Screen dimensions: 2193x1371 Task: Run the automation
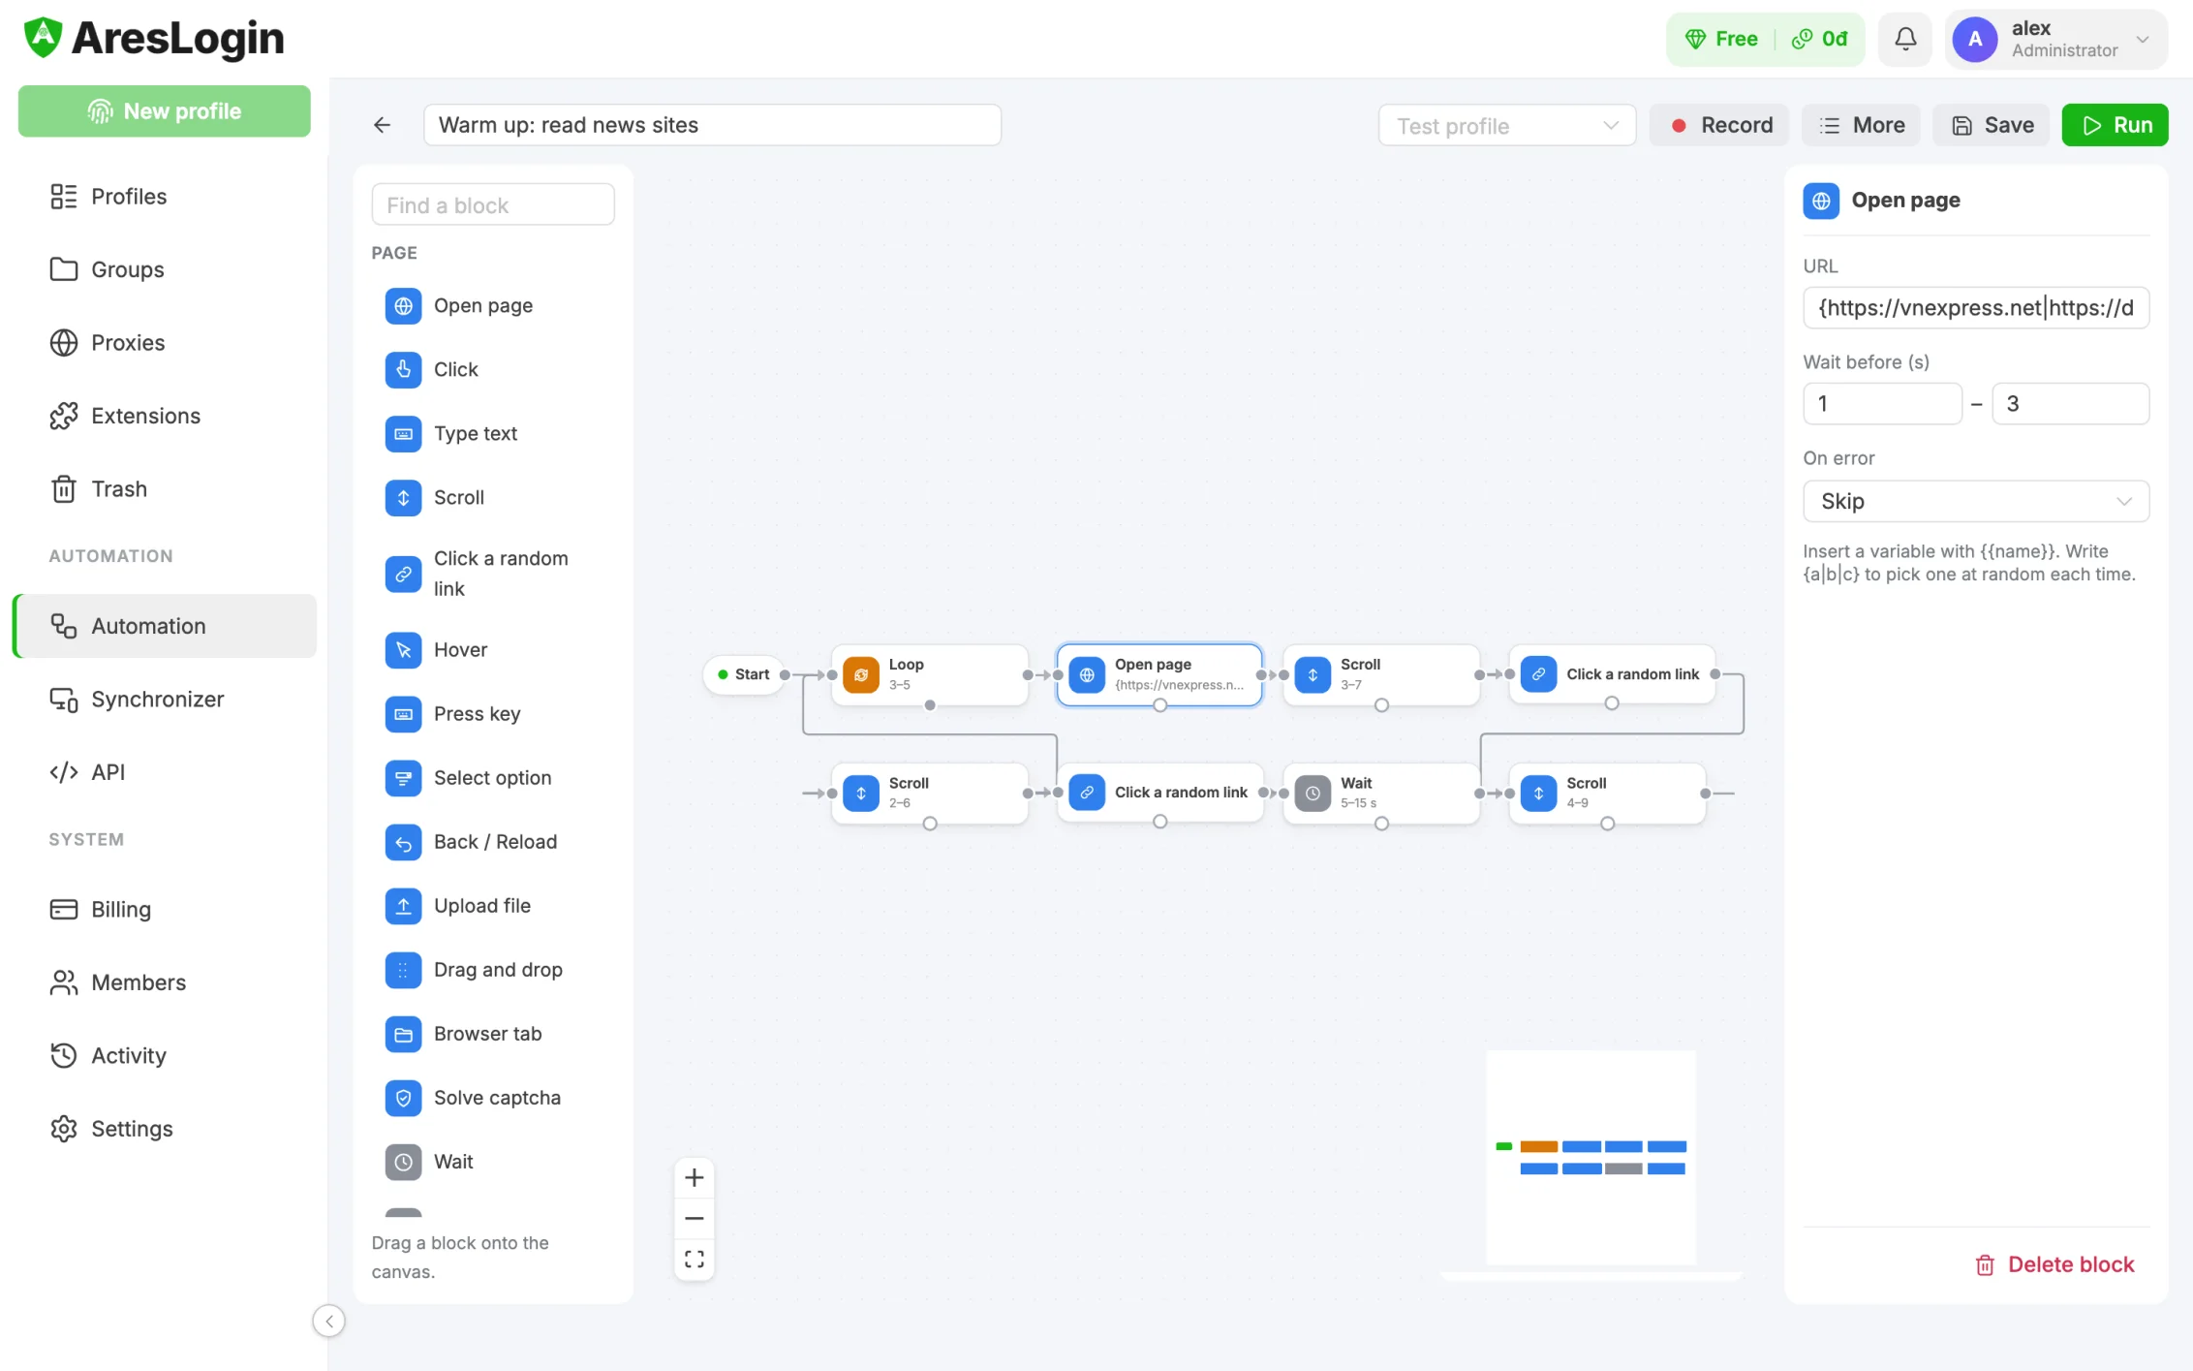click(2115, 126)
